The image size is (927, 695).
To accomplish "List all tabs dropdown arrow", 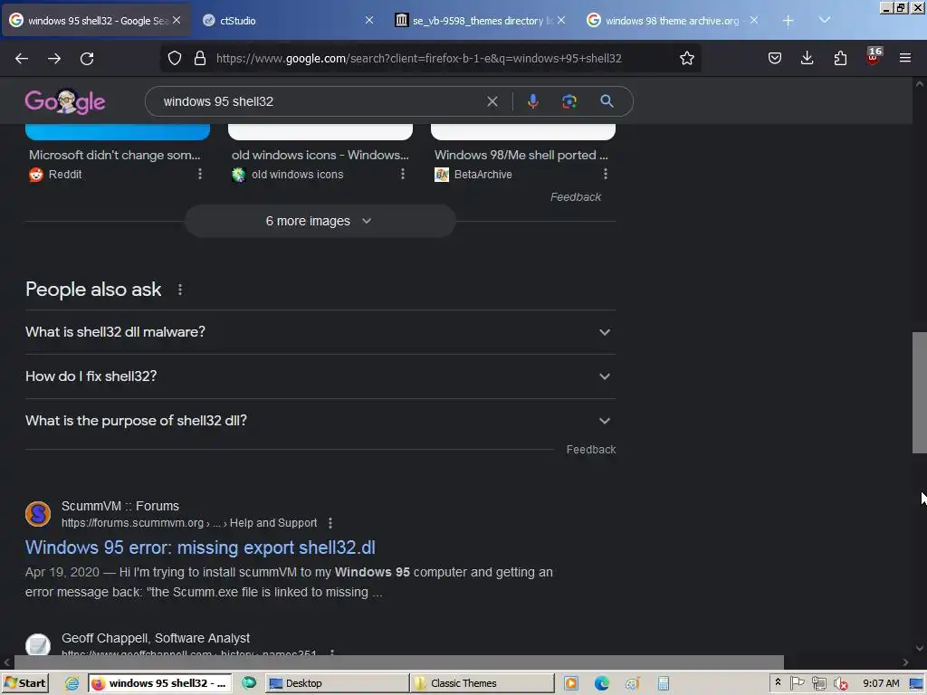I will (825, 20).
